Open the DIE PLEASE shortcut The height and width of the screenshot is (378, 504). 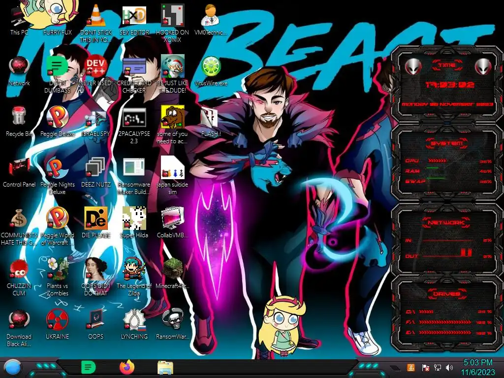pyautogui.click(x=96, y=223)
